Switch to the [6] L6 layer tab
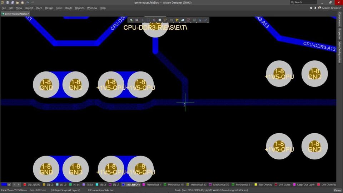This screenshot has height=193, width=343. (x=101, y=185)
